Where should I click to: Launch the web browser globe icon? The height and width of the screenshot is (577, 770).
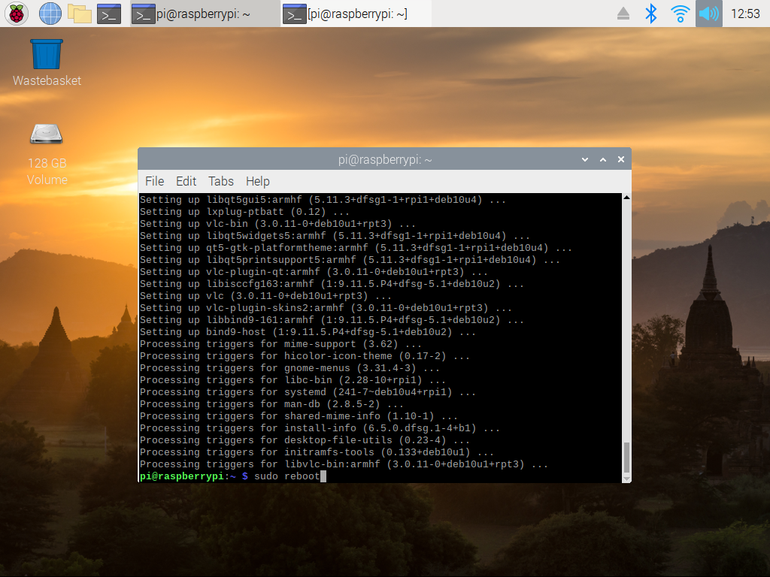(50, 14)
